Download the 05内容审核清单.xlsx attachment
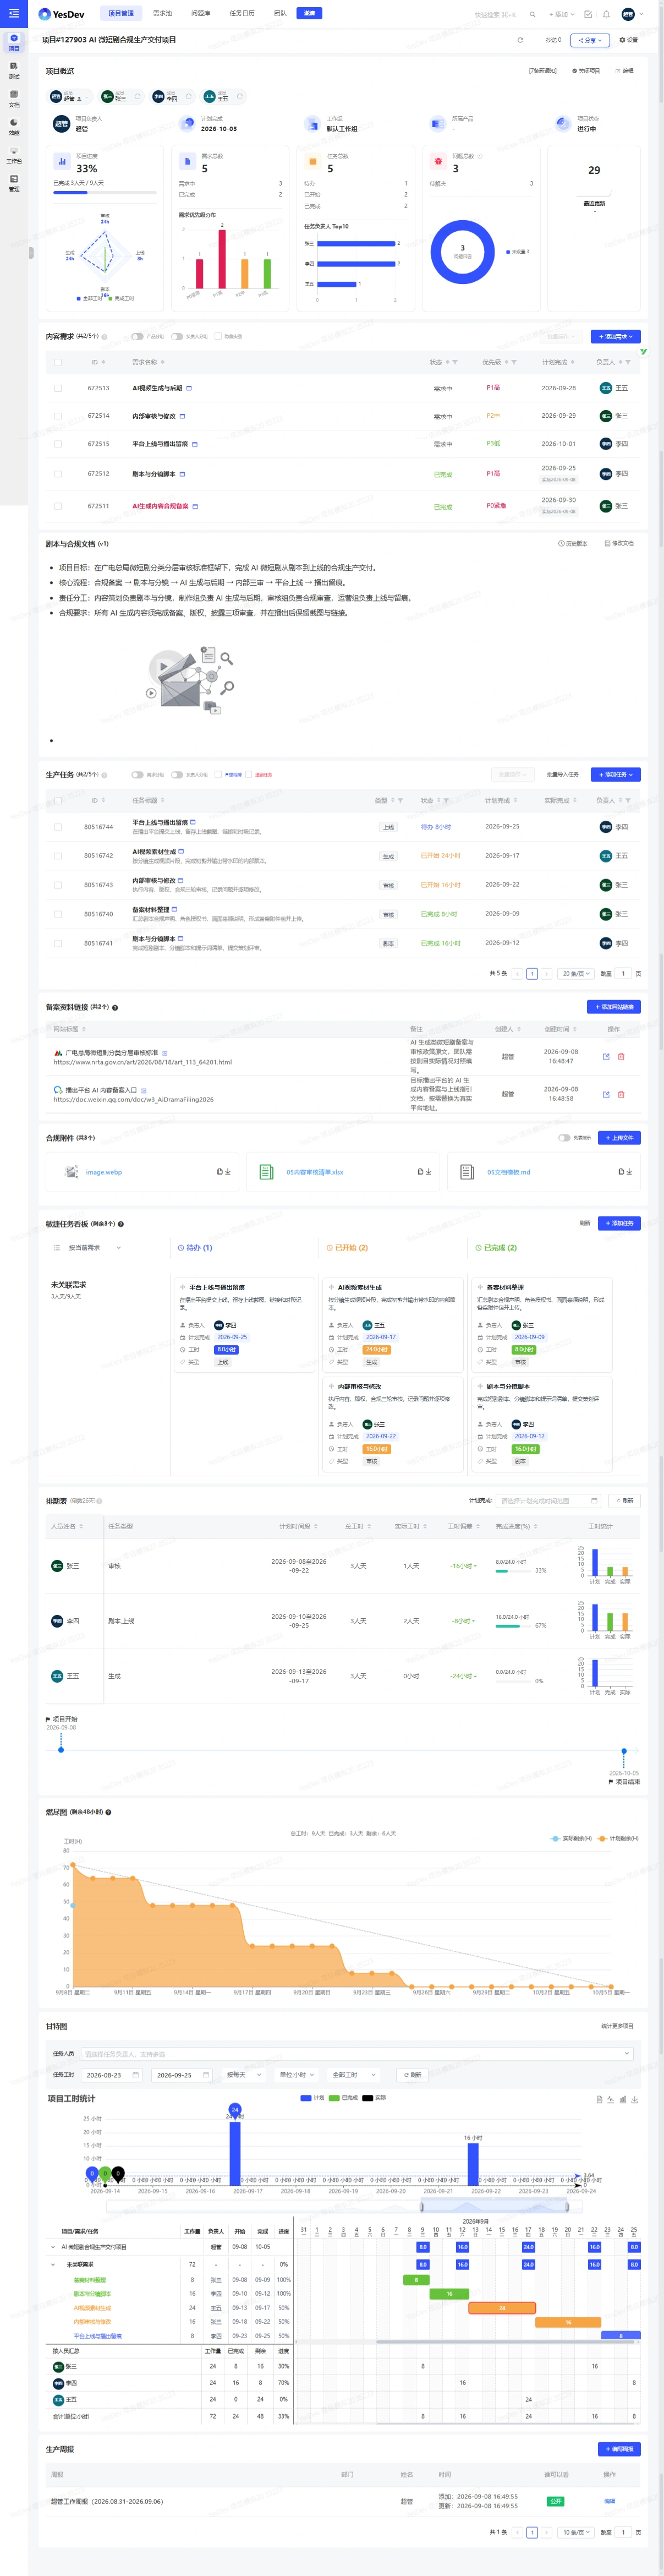664x2576 pixels. (x=429, y=1172)
